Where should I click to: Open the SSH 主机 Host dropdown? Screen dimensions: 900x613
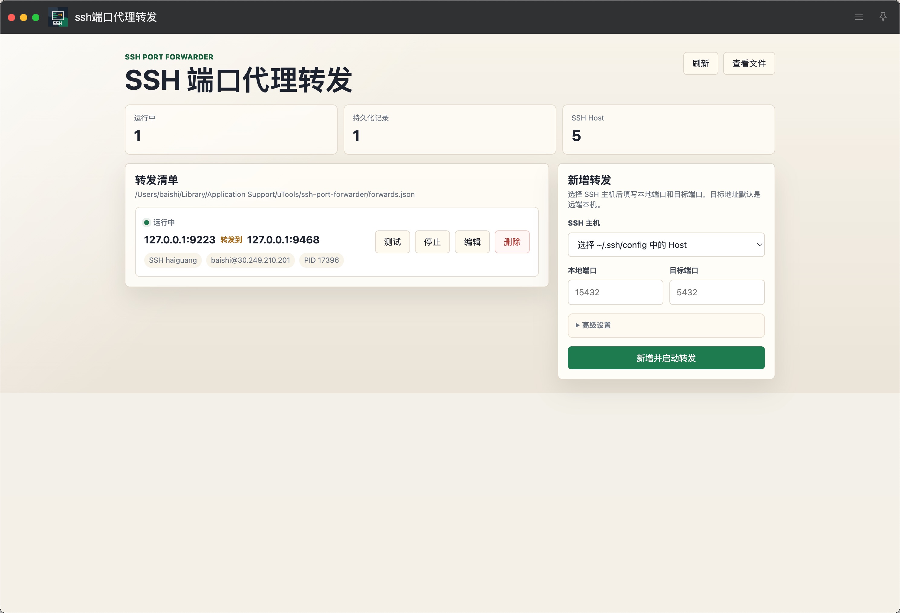[666, 245]
